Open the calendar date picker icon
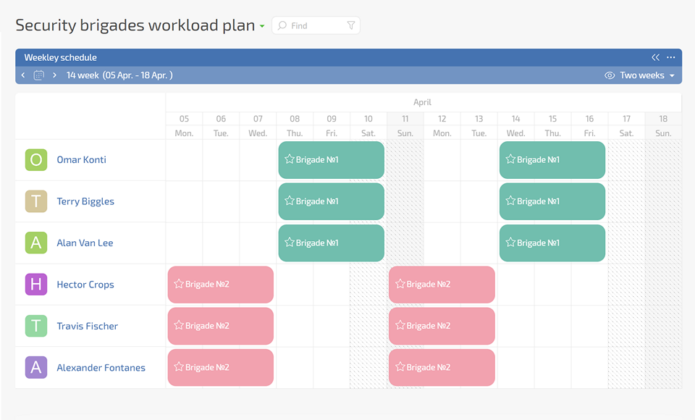The height and width of the screenshot is (420, 695). 39,75
